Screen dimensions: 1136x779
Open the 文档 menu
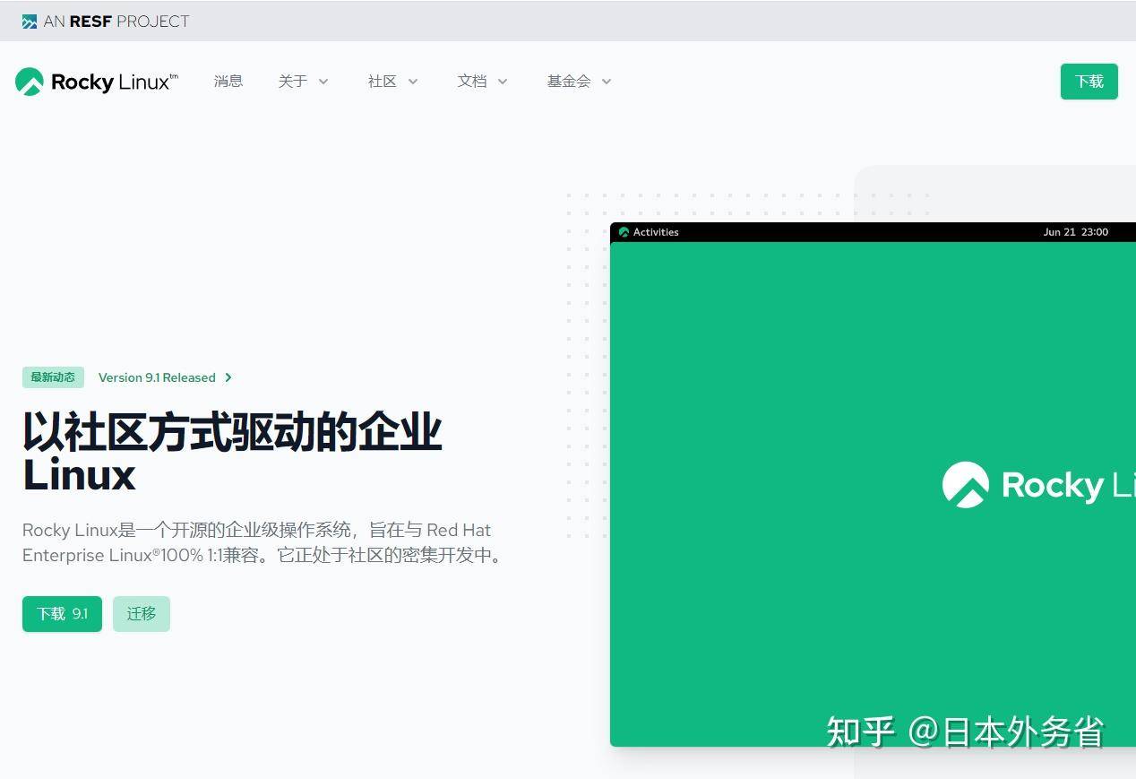pyautogui.click(x=472, y=82)
